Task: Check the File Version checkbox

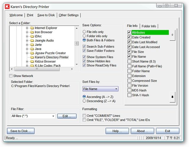Action: click(129, 85)
